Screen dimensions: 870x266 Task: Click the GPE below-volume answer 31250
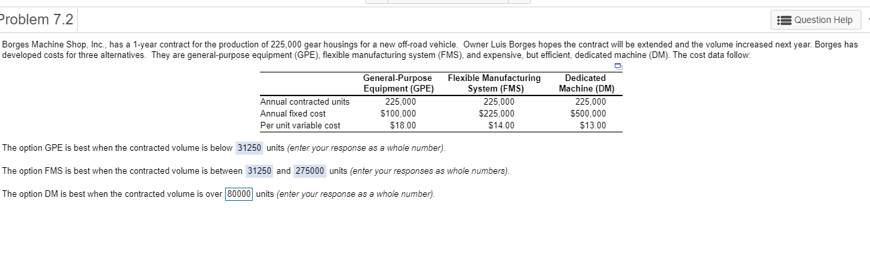point(249,147)
